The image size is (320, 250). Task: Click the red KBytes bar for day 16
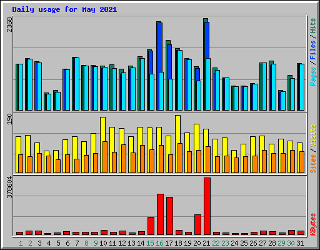pos(160,214)
